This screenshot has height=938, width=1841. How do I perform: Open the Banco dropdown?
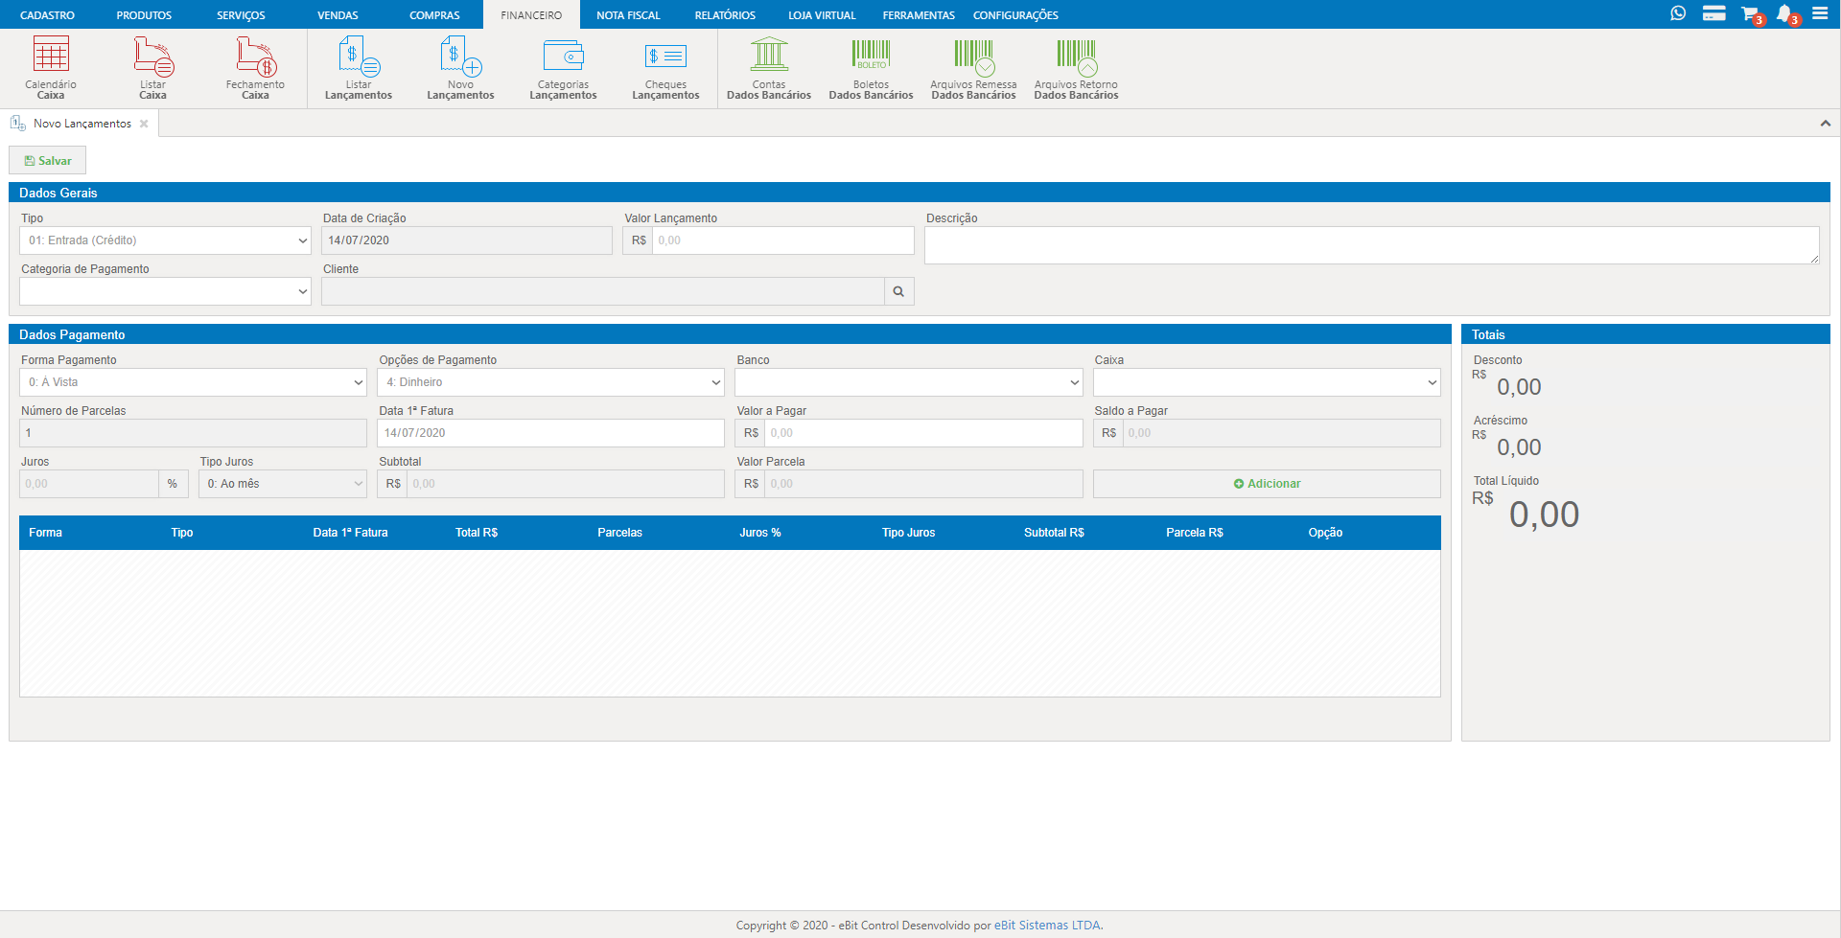click(908, 382)
